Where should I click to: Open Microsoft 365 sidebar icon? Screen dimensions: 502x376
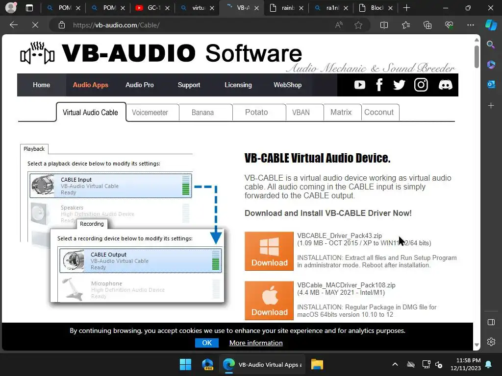tap(491, 65)
